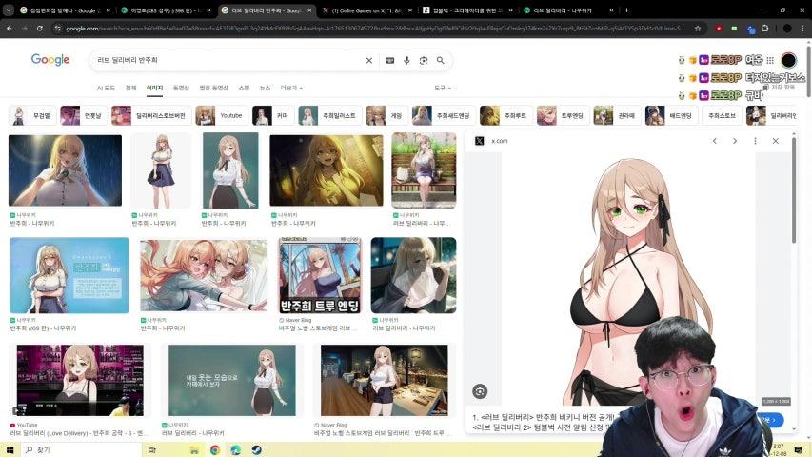Open the Google account profile avatar
Viewport: 812px width, 457px height.
pyautogui.click(x=789, y=60)
